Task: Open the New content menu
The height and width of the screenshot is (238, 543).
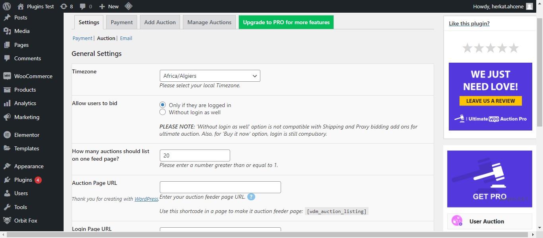Action: [109, 6]
